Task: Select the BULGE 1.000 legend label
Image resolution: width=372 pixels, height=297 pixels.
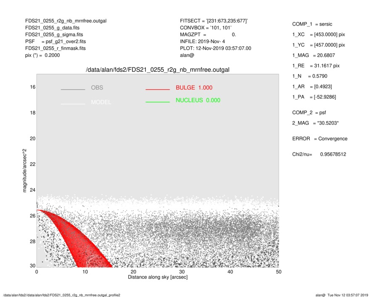Action: click(x=194, y=88)
